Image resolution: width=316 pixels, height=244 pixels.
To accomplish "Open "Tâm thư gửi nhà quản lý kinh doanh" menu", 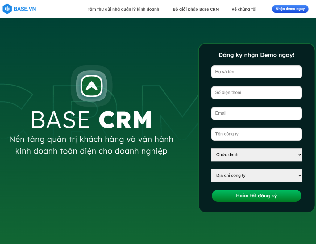I will [x=123, y=9].
